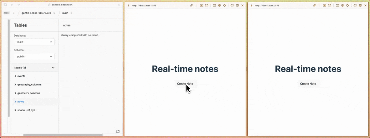Click the split view icon in the middle window
Screen dimensions: 370x138
[x=237, y=5]
